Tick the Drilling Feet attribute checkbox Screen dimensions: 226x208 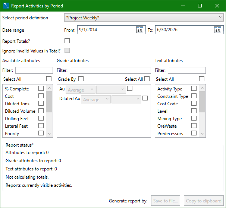click(x=41, y=118)
